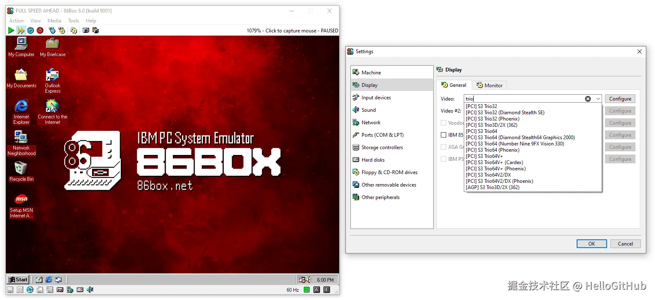Image resolution: width=655 pixels, height=300 pixels.
Task: Click the keys icon with blue arrow
Action: 52,30
